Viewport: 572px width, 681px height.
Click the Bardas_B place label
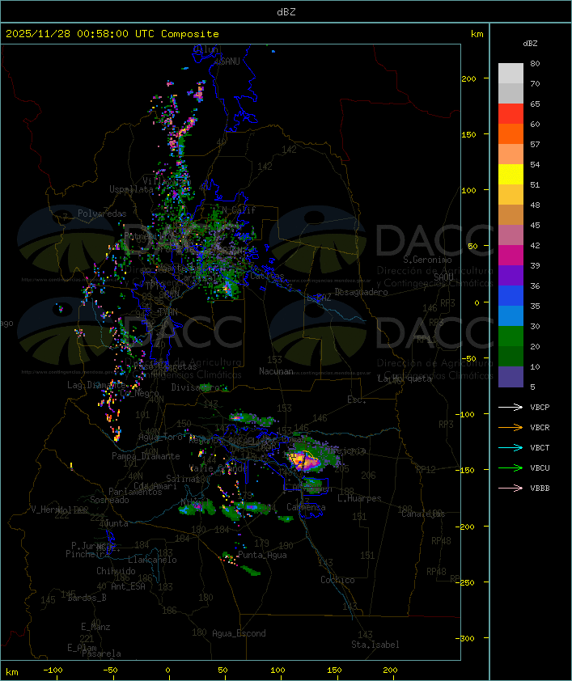coord(87,598)
